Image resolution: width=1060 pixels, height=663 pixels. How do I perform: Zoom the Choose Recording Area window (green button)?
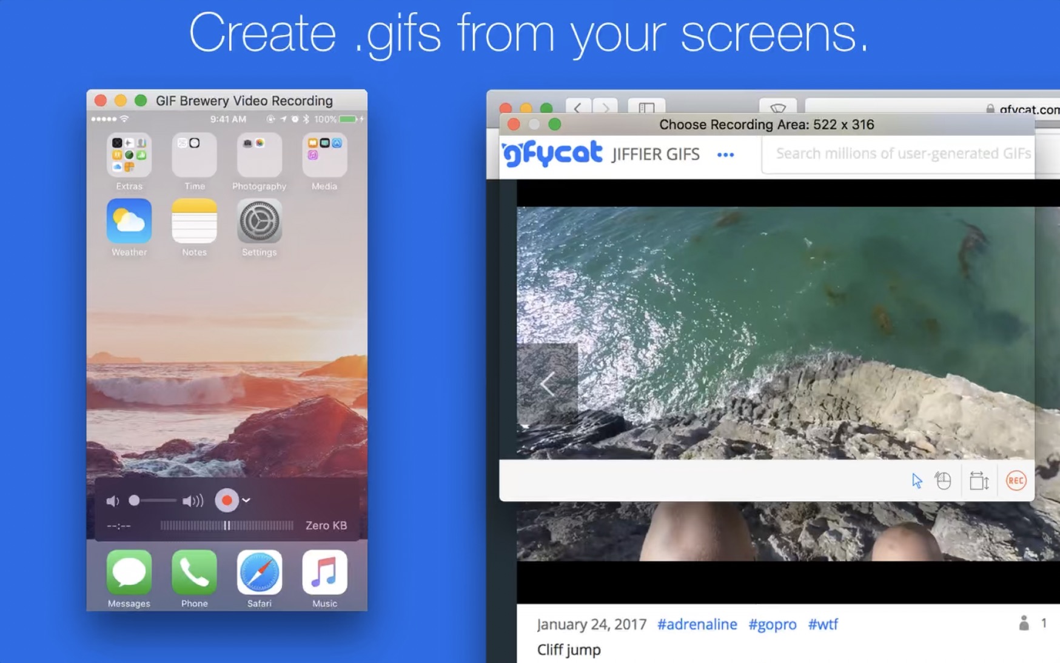(x=555, y=125)
